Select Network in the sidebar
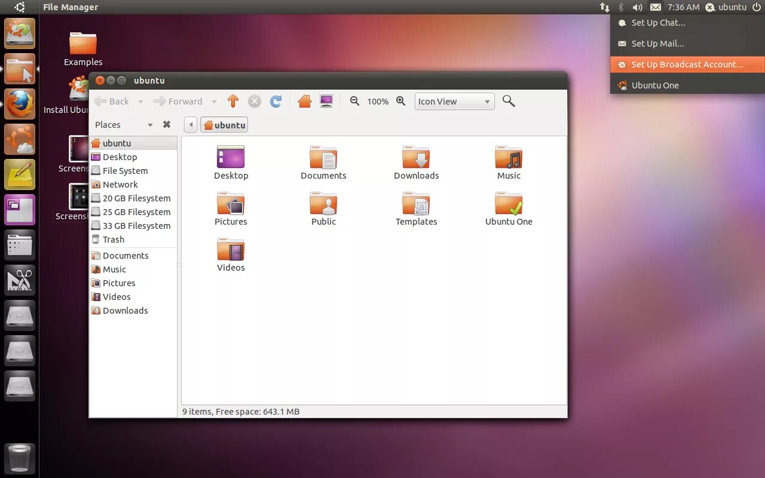Image resolution: width=765 pixels, height=478 pixels. coord(133,185)
